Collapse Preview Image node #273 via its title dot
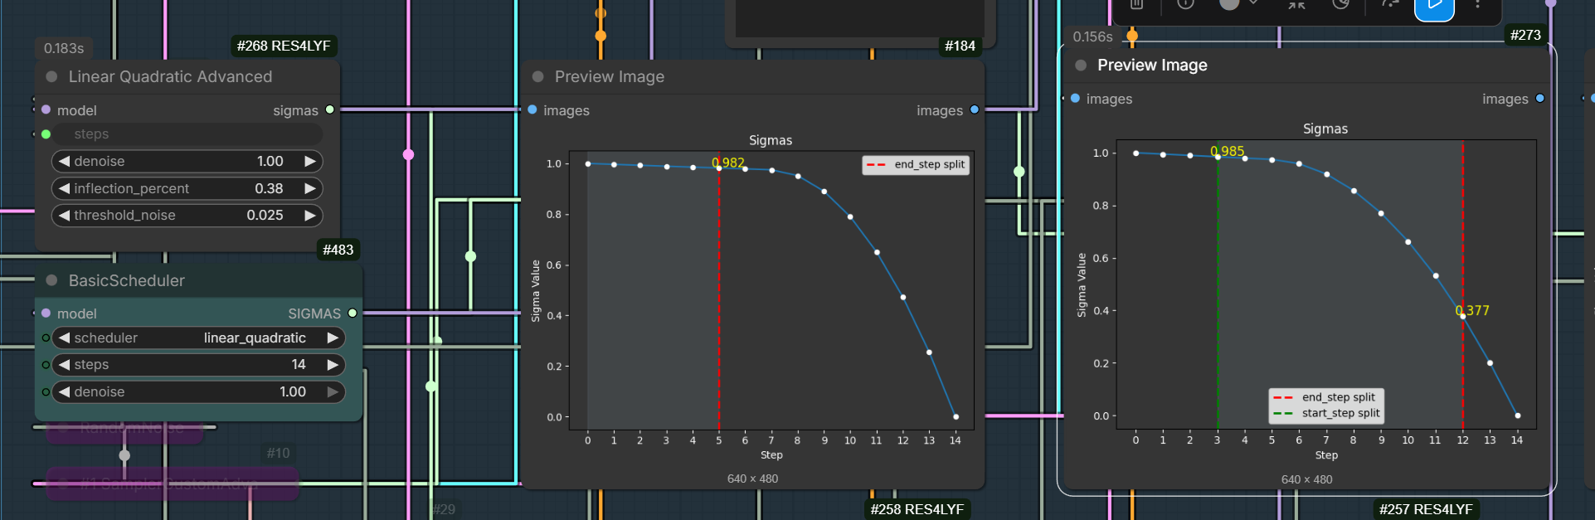The width and height of the screenshot is (1595, 520). point(1080,65)
